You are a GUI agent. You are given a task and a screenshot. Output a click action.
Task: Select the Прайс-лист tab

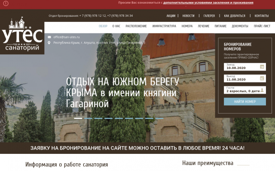[x=262, y=26]
